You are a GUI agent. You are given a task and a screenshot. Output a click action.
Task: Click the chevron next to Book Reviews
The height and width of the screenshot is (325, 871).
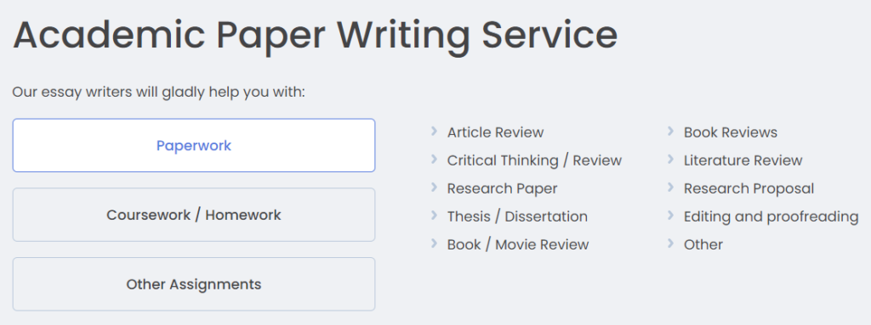670,131
